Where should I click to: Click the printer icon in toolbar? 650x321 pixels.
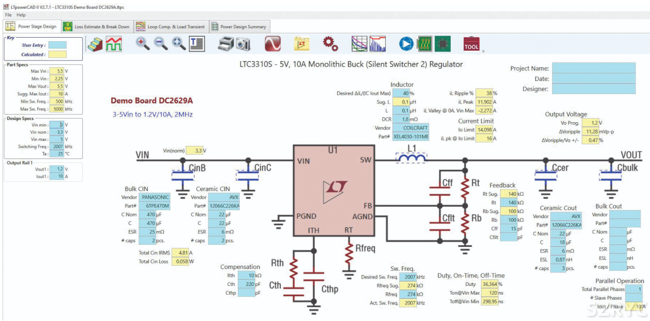(226, 43)
